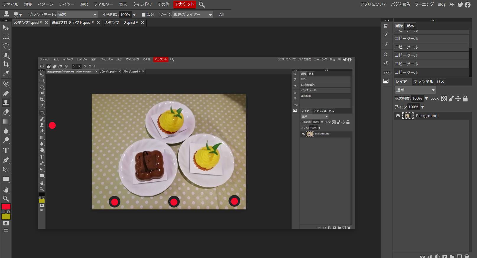This screenshot has width=477, height=258.
Task: Expand the layer blend mode 通常 dropdown
Action: [415, 90]
